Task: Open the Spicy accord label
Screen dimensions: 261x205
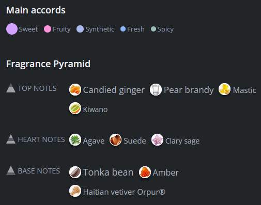Action: point(165,29)
